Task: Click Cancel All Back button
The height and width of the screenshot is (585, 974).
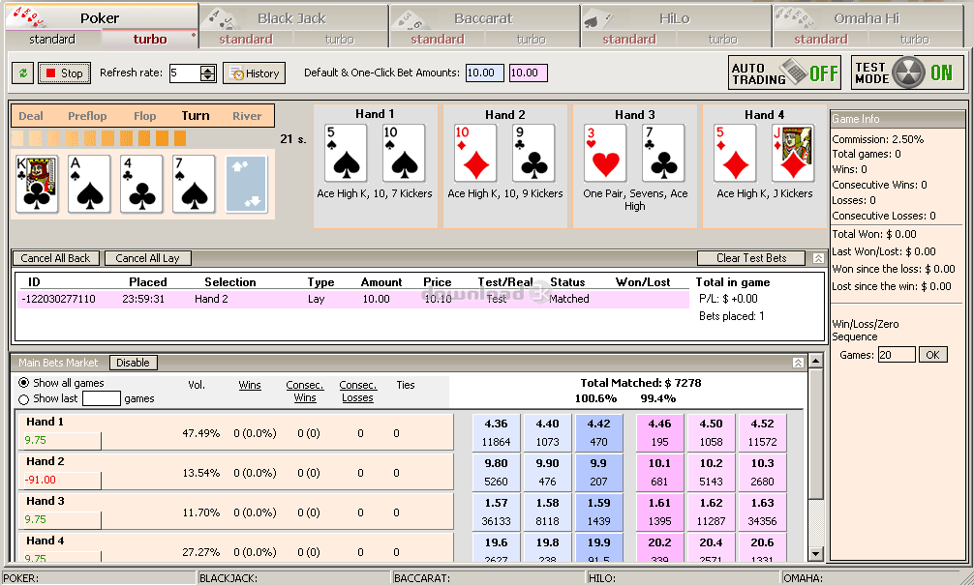Action: click(x=55, y=258)
